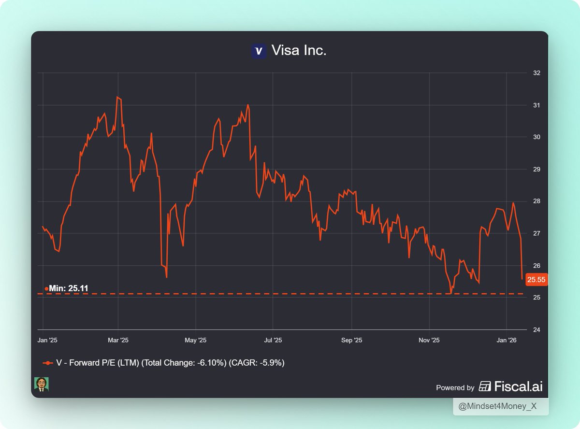
Task: Click the 24 y-axis value
Action: (x=536, y=330)
